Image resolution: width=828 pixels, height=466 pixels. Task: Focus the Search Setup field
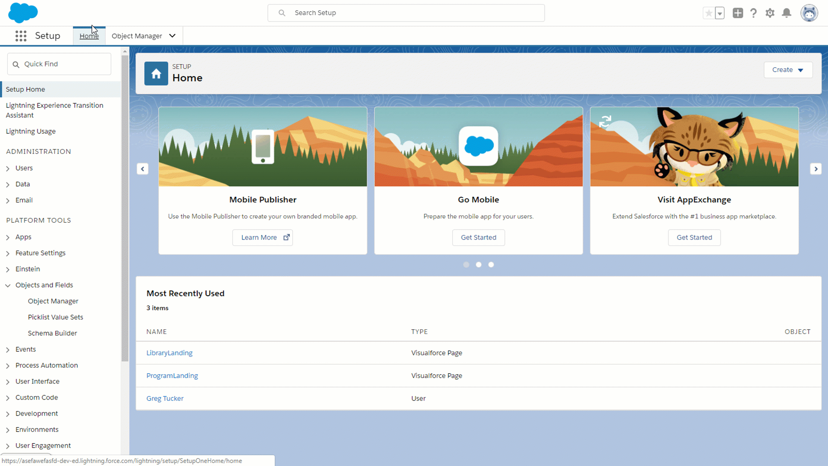click(406, 13)
